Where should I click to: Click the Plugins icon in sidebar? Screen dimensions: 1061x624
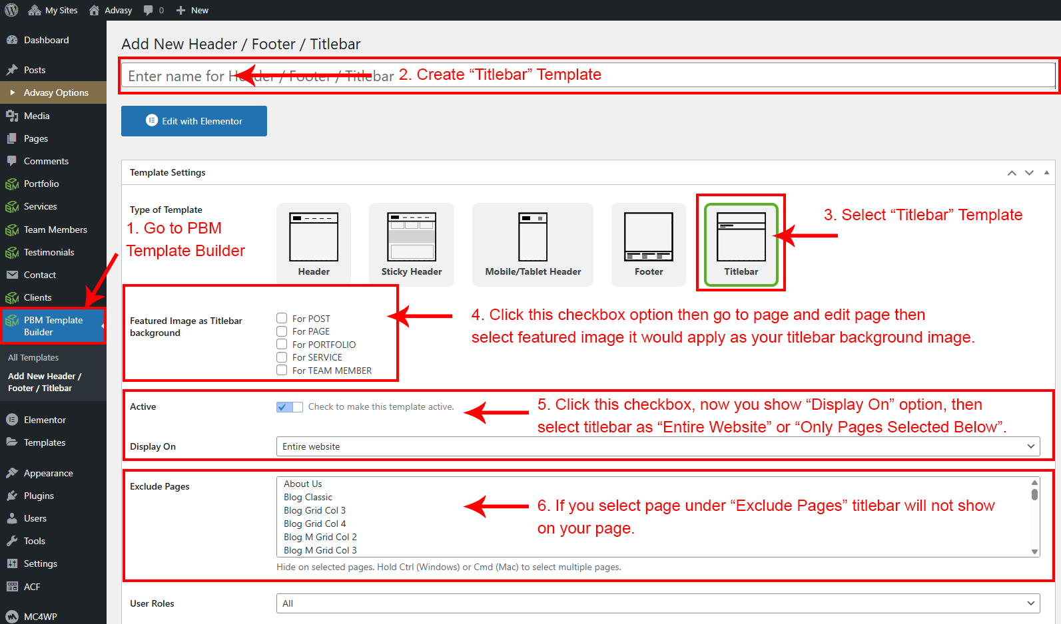pos(12,496)
